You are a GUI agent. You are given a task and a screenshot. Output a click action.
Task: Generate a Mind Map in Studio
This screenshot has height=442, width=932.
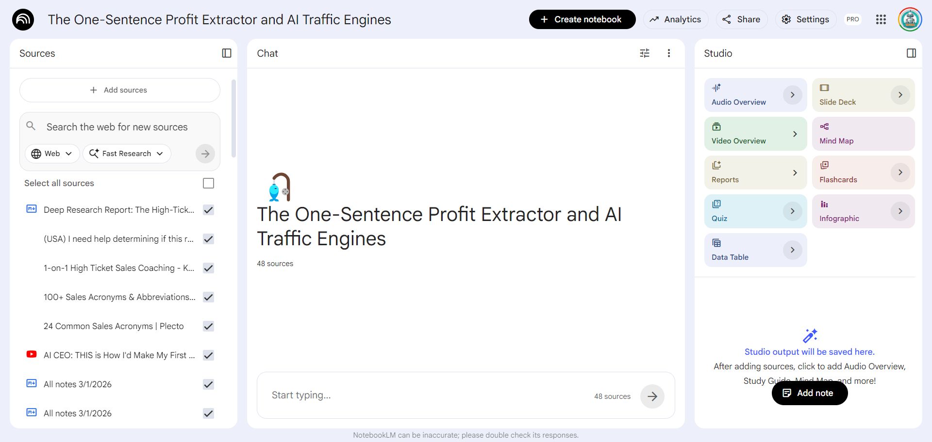[863, 134]
